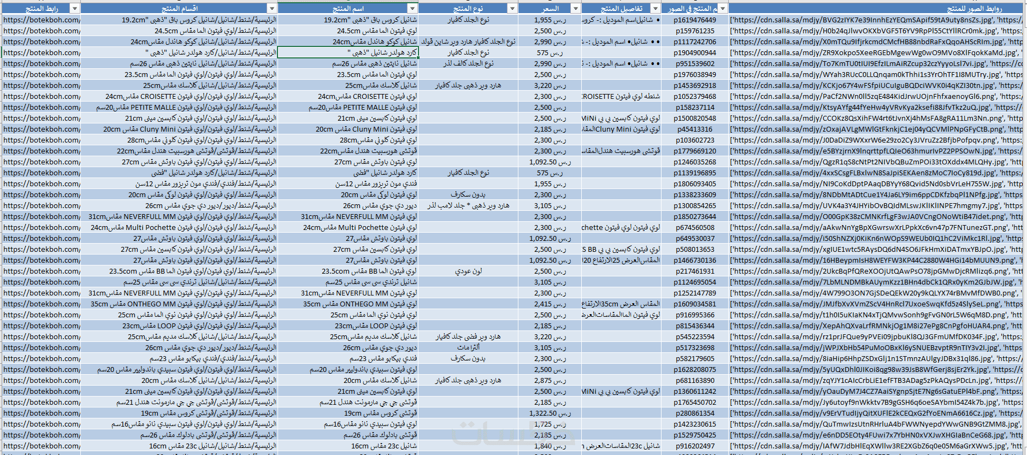
Task: Select product code cell p1300854265
Action: [695, 205]
